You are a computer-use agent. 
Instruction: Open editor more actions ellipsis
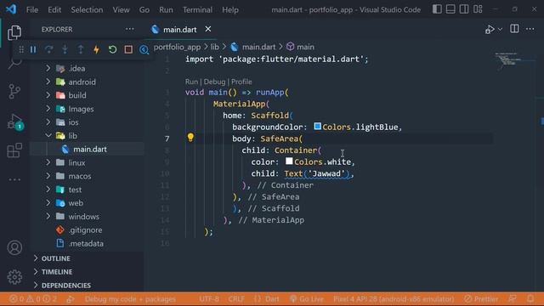pyautogui.click(x=530, y=29)
